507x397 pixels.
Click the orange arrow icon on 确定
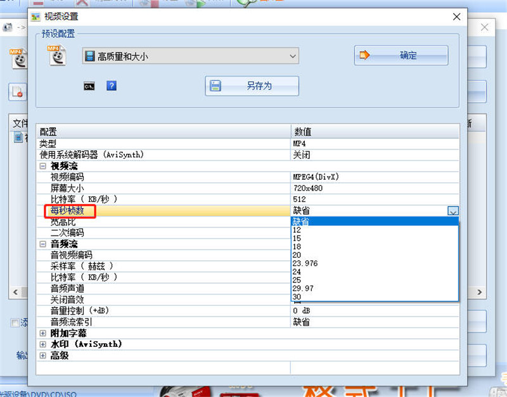click(x=364, y=56)
